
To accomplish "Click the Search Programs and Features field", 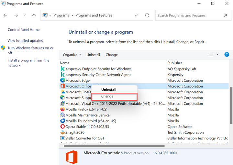I will tap(193, 15).
